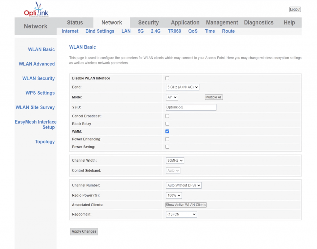Viewport: 317px width, 249px height.
Task: Enable Power Saving mode
Action: click(x=167, y=146)
